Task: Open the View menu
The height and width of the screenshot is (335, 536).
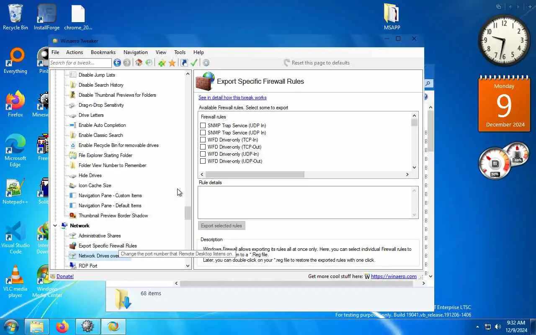Action: (x=161, y=52)
